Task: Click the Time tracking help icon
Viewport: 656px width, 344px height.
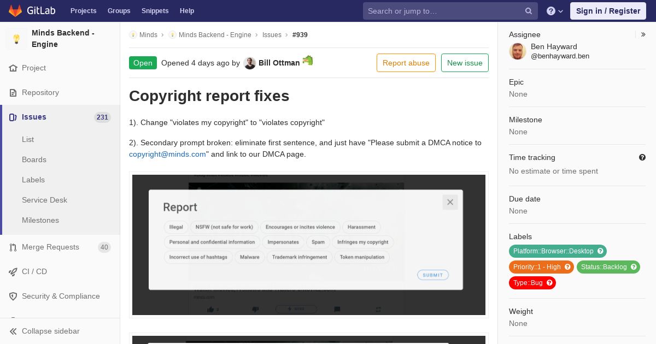Action: 642,157
